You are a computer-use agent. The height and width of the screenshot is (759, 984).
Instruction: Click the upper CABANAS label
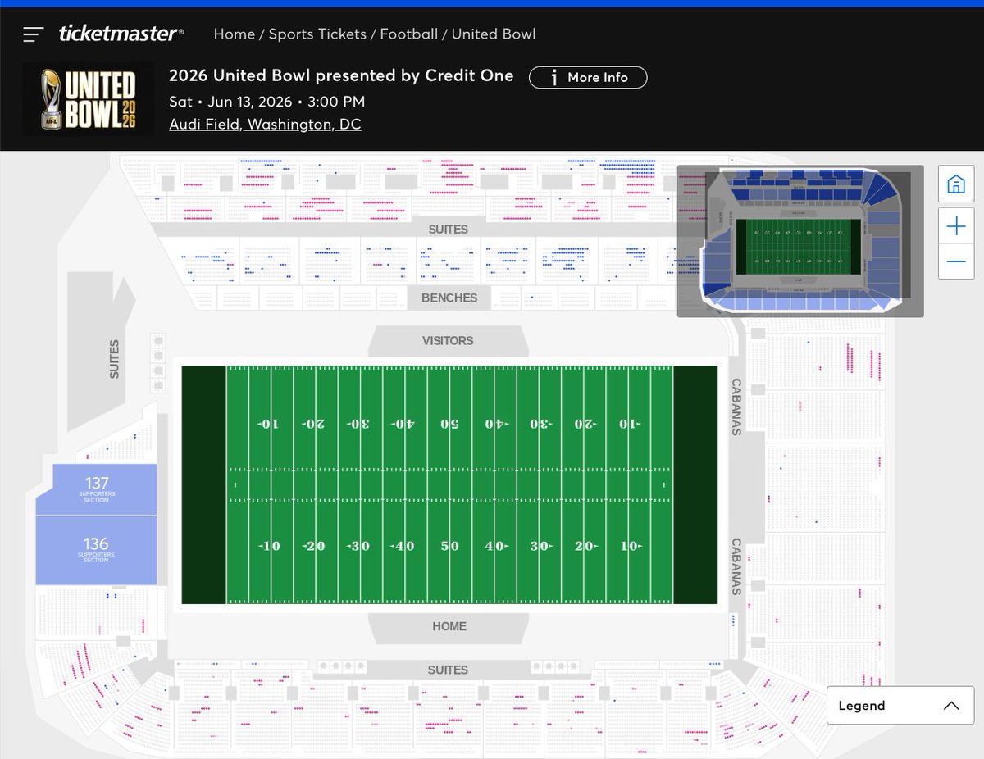tap(736, 407)
